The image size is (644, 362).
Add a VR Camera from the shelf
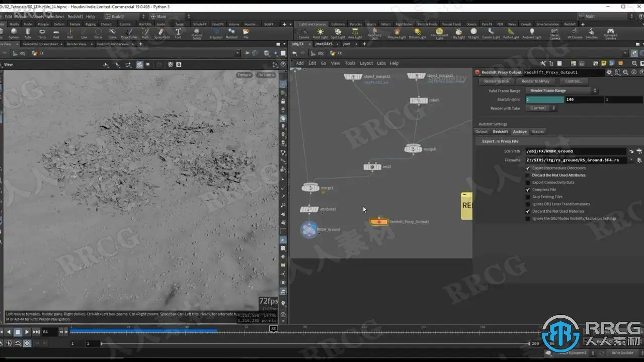coord(574,33)
